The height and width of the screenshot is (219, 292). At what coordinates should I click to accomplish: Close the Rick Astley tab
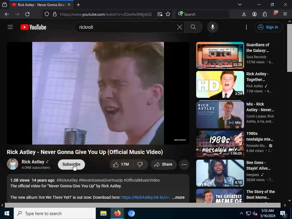(x=69, y=5)
